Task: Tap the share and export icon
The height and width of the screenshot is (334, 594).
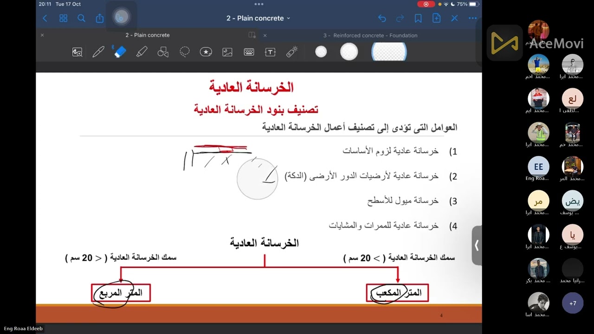Action: [100, 18]
